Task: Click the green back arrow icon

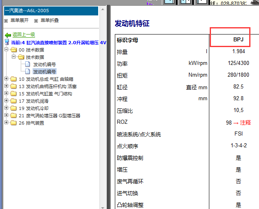Action: (8, 35)
